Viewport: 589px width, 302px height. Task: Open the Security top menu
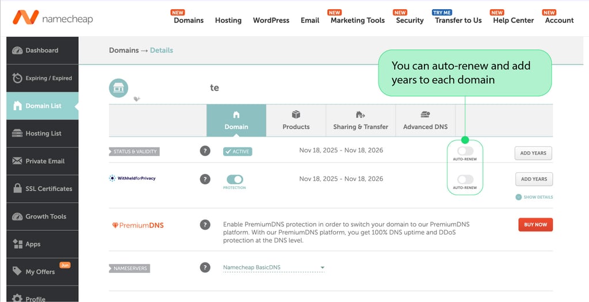click(x=410, y=20)
